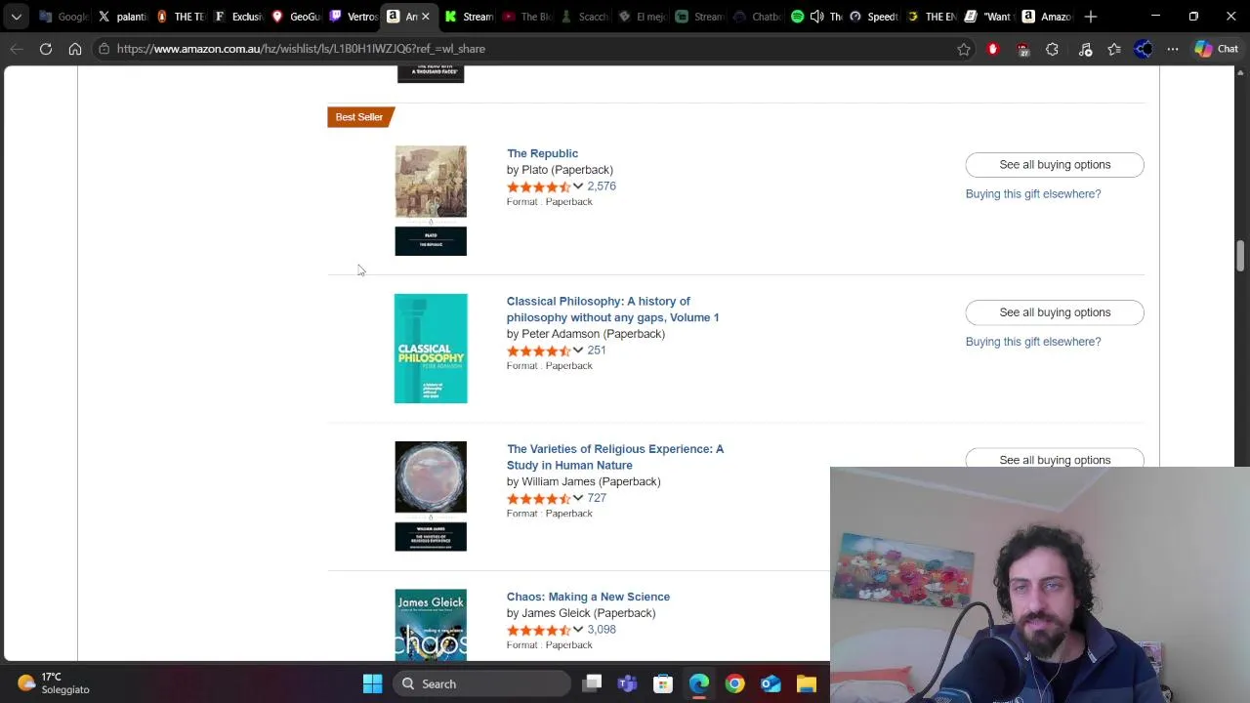Open 2,576 reviews for The Republic
The image size is (1250, 703).
602,186
